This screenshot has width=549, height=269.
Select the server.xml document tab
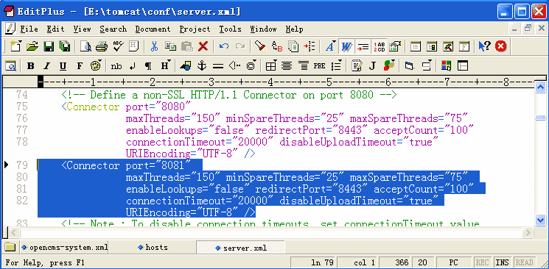tap(241, 248)
